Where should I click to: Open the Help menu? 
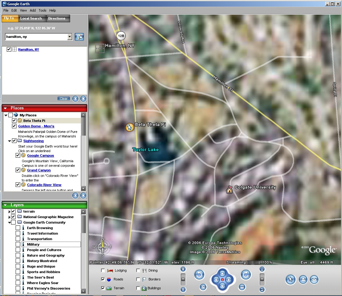pos(53,10)
